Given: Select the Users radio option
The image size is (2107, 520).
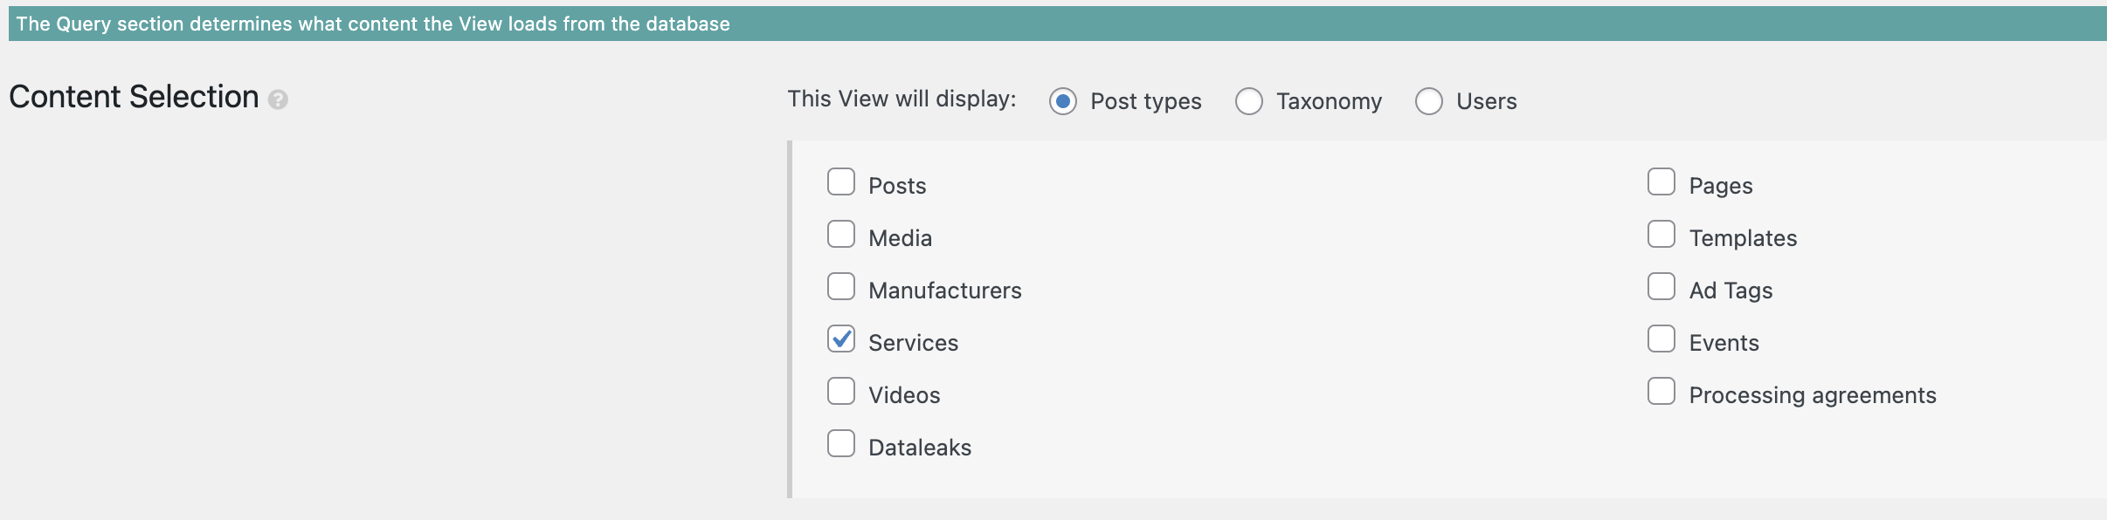Looking at the screenshot, I should click(1428, 101).
